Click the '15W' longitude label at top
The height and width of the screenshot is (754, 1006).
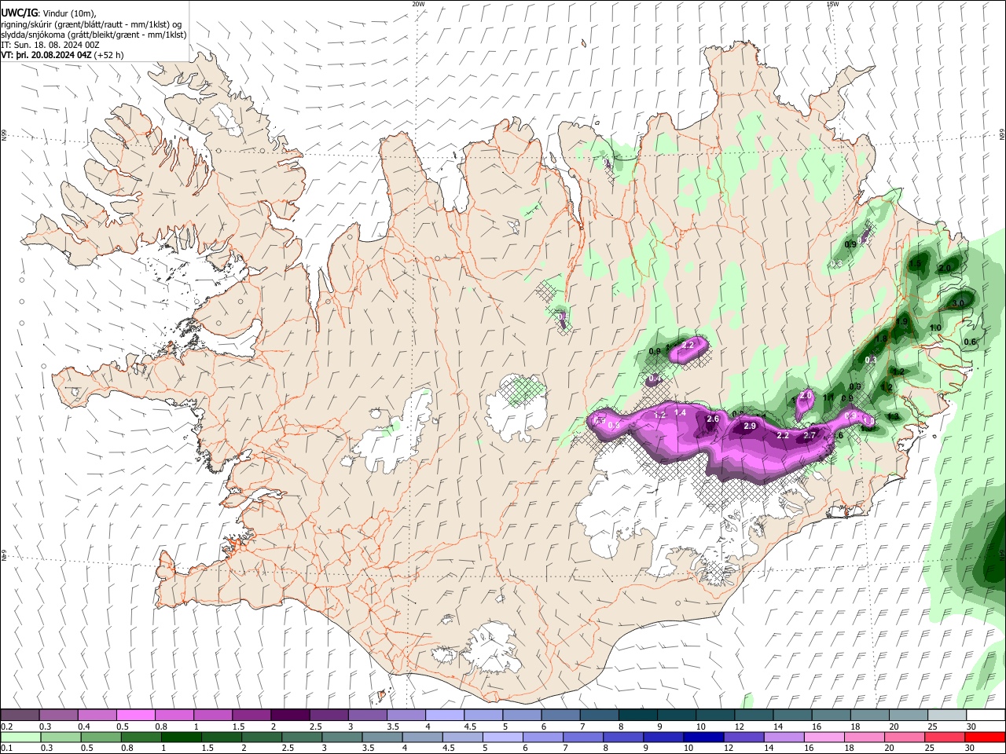point(832,4)
